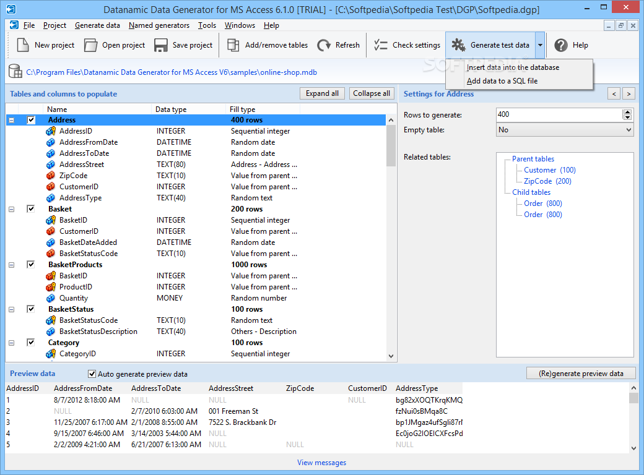Click the AddressType column icon

point(51,198)
